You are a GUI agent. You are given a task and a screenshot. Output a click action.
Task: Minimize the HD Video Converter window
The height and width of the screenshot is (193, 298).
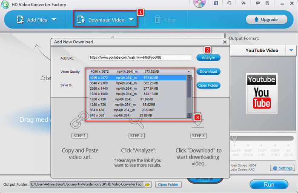point(282,3)
